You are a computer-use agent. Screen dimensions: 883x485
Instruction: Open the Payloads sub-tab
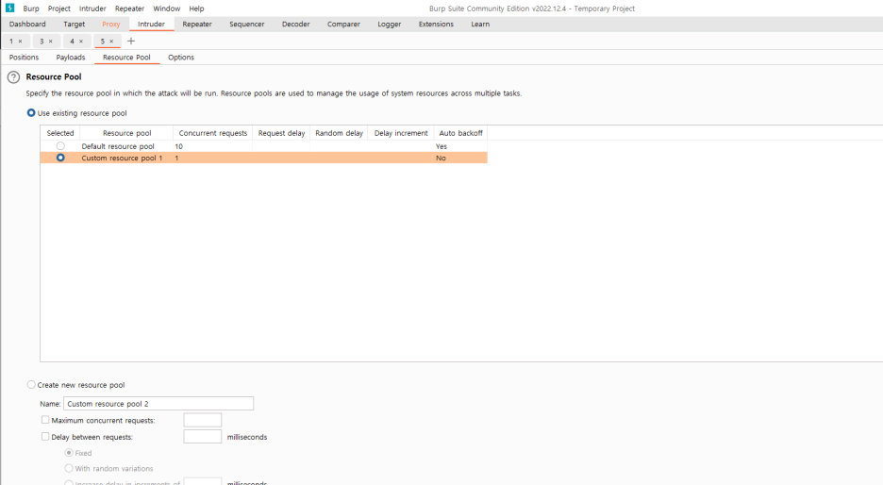[71, 58]
